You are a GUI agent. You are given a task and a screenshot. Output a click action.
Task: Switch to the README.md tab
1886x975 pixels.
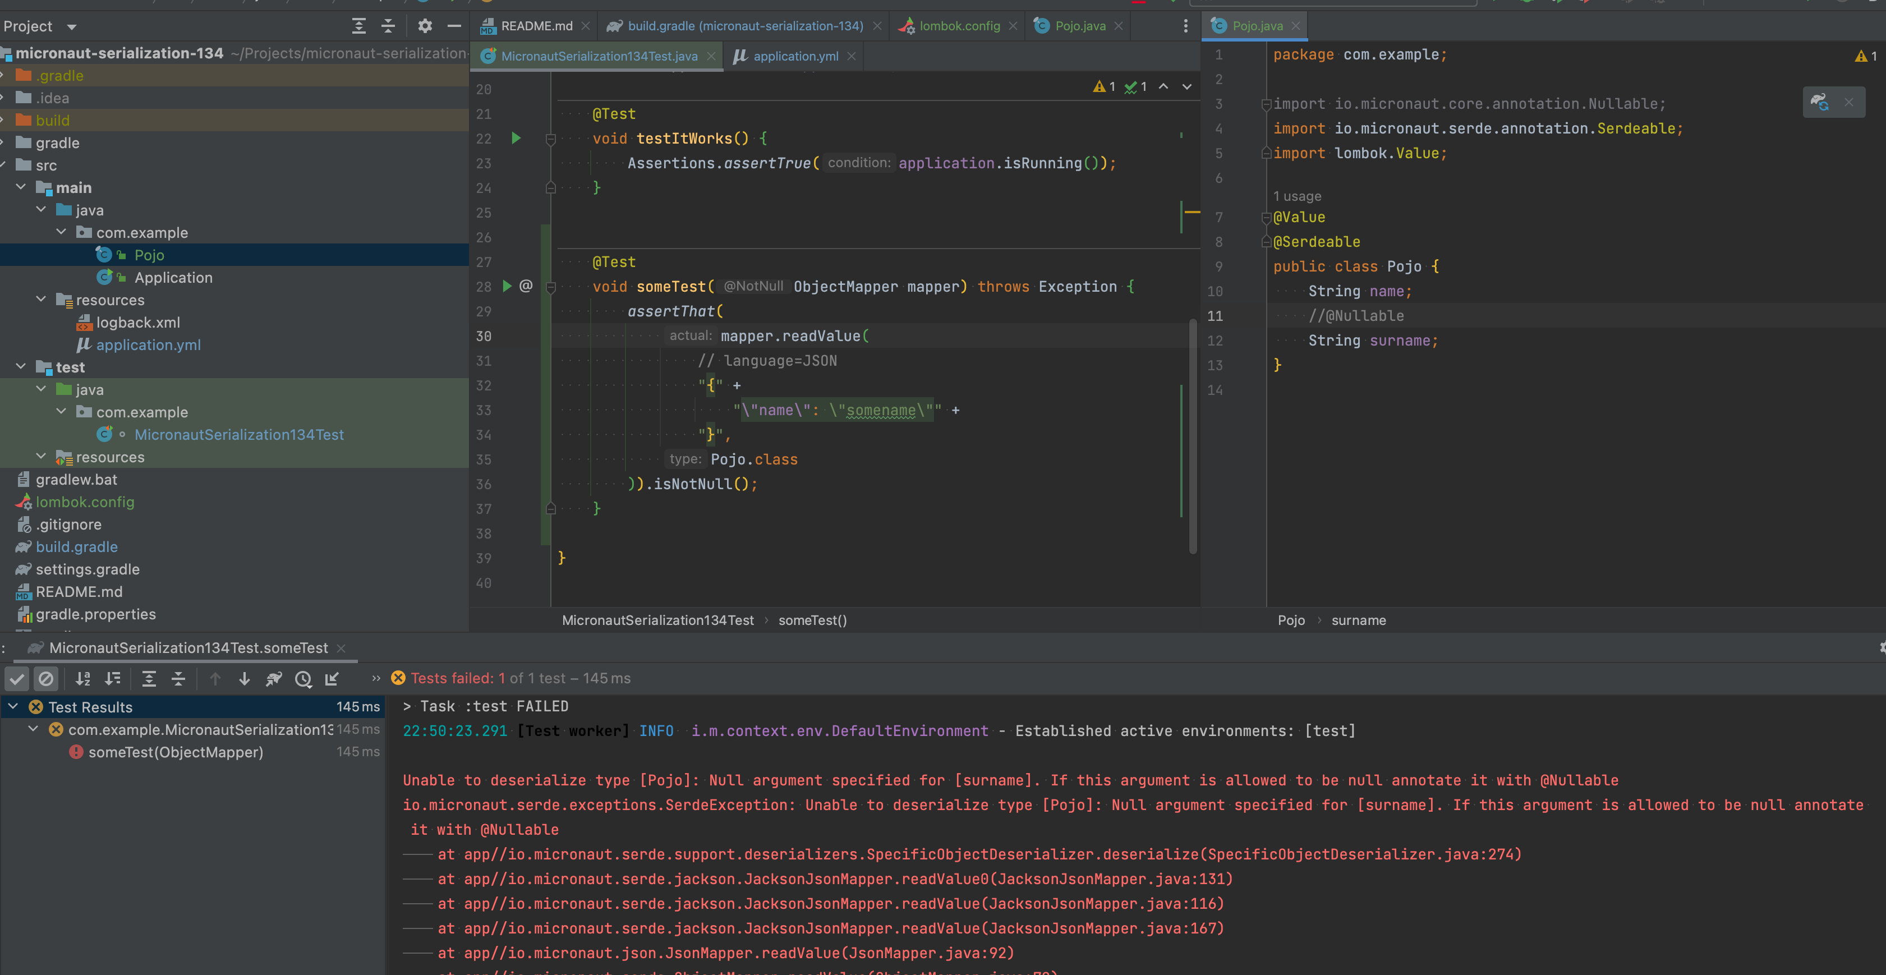(535, 26)
